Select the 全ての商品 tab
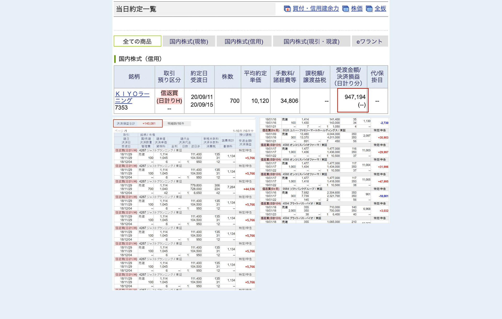 [137, 41]
